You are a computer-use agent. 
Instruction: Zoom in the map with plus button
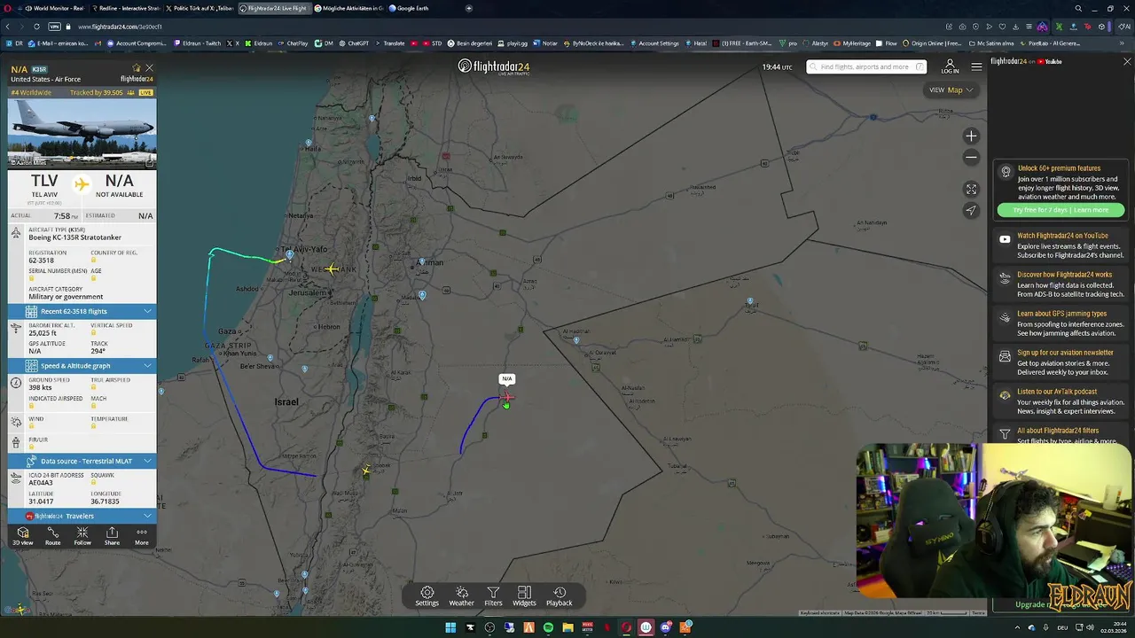coord(971,136)
